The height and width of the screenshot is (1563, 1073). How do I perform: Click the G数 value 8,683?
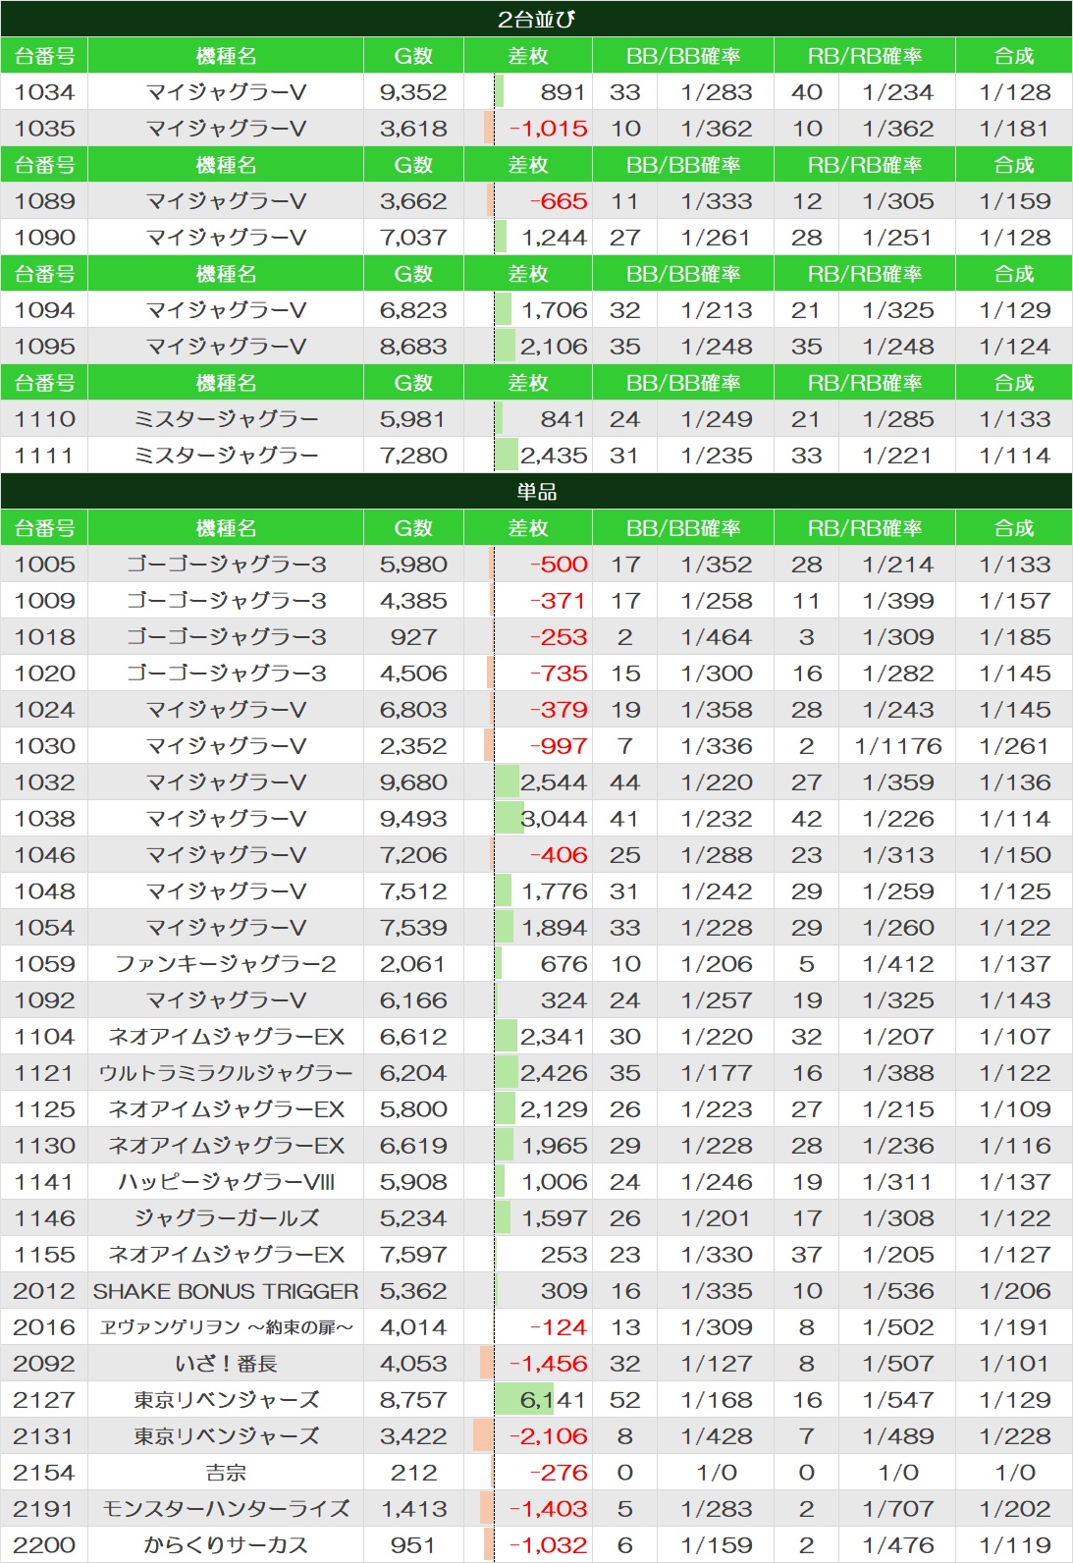pyautogui.click(x=413, y=347)
